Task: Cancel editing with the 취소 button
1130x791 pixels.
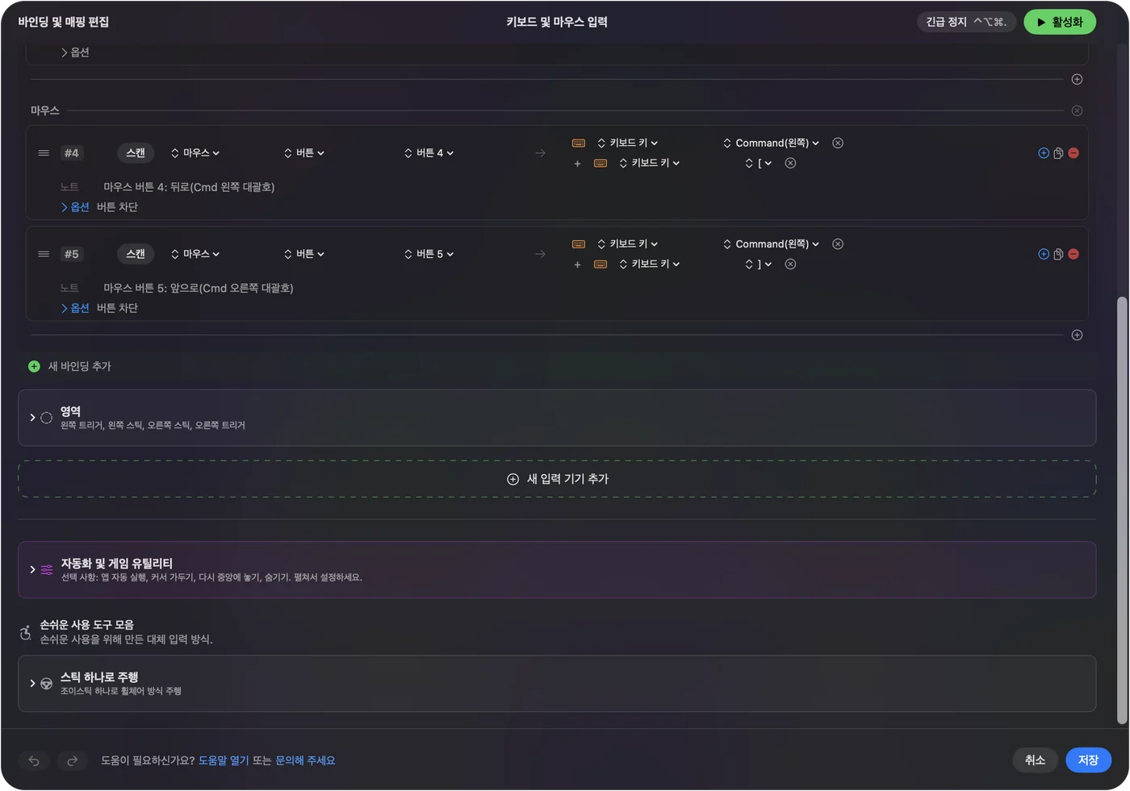Action: pos(1035,760)
